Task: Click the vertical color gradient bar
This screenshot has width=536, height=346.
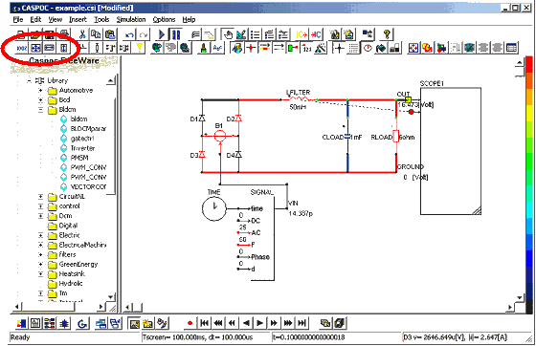Action: coord(529,184)
